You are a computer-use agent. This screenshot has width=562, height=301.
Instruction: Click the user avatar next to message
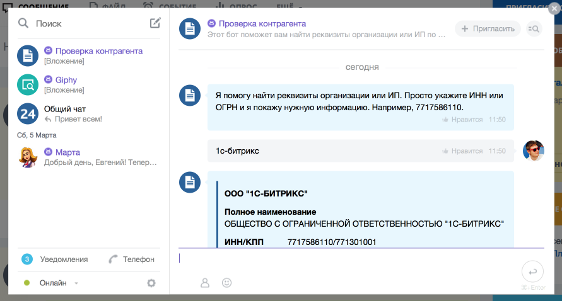533,151
